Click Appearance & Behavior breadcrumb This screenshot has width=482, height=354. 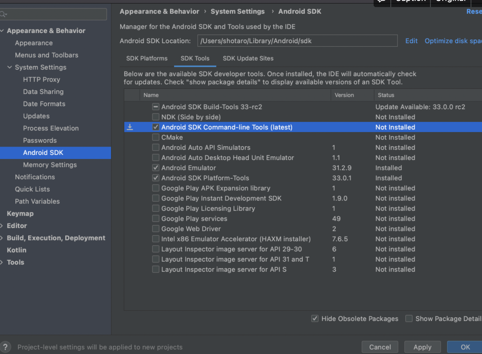pos(159,11)
